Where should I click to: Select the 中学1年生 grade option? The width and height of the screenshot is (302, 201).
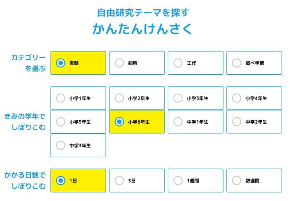178,122
